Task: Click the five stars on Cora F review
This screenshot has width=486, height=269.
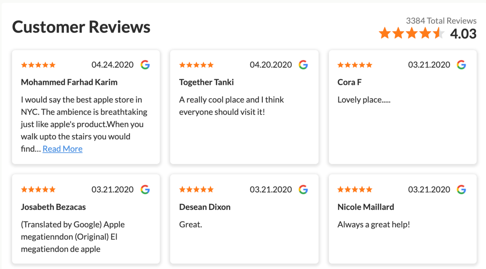Action: coord(355,65)
